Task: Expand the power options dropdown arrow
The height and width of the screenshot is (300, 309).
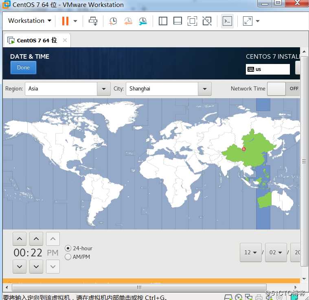Action: coord(75,21)
